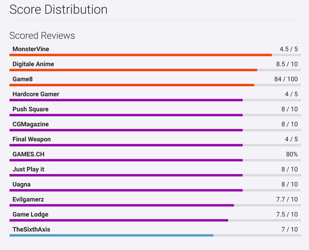
Task: Click Game Lodge's purple score bar
Action: pyautogui.click(x=119, y=220)
